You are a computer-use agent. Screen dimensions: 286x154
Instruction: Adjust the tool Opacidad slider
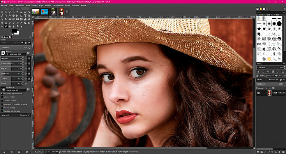[x=14, y=47]
